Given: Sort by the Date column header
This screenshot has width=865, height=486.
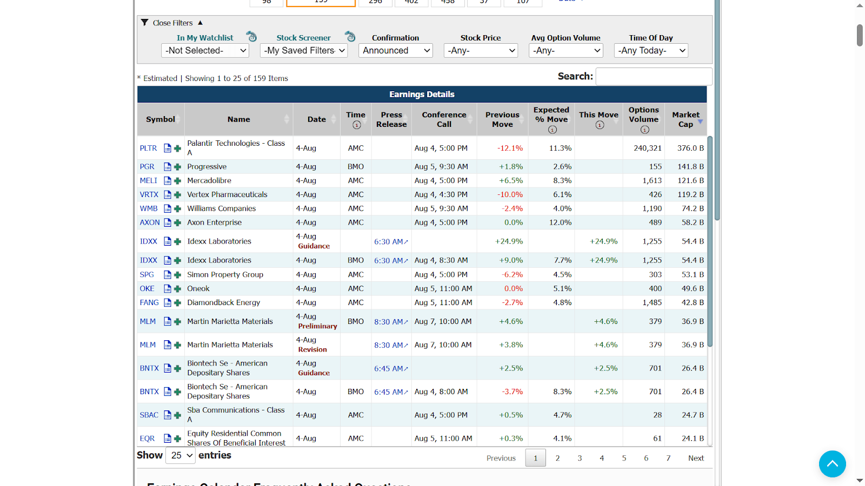Looking at the screenshot, I should coord(317,119).
